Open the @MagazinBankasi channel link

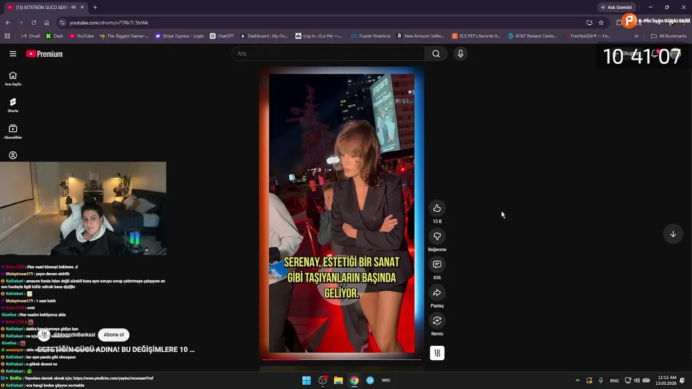coord(74,334)
